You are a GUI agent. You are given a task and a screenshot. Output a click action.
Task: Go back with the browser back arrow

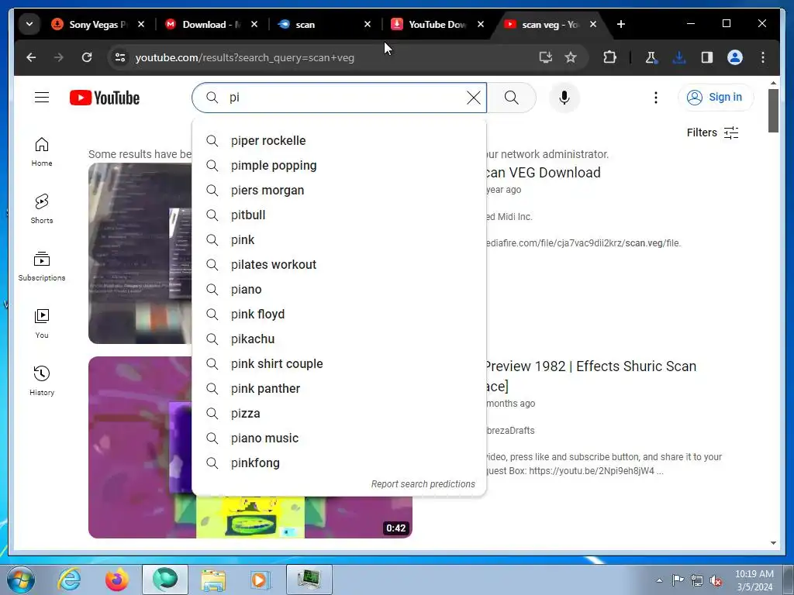[31, 57]
